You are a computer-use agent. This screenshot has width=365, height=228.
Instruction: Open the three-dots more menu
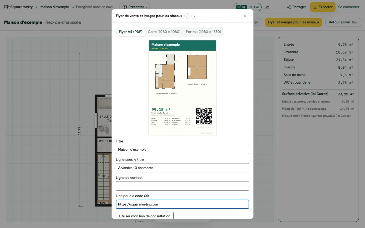click(x=278, y=7)
